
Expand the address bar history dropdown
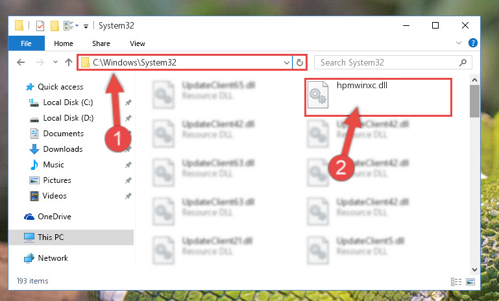pos(286,63)
